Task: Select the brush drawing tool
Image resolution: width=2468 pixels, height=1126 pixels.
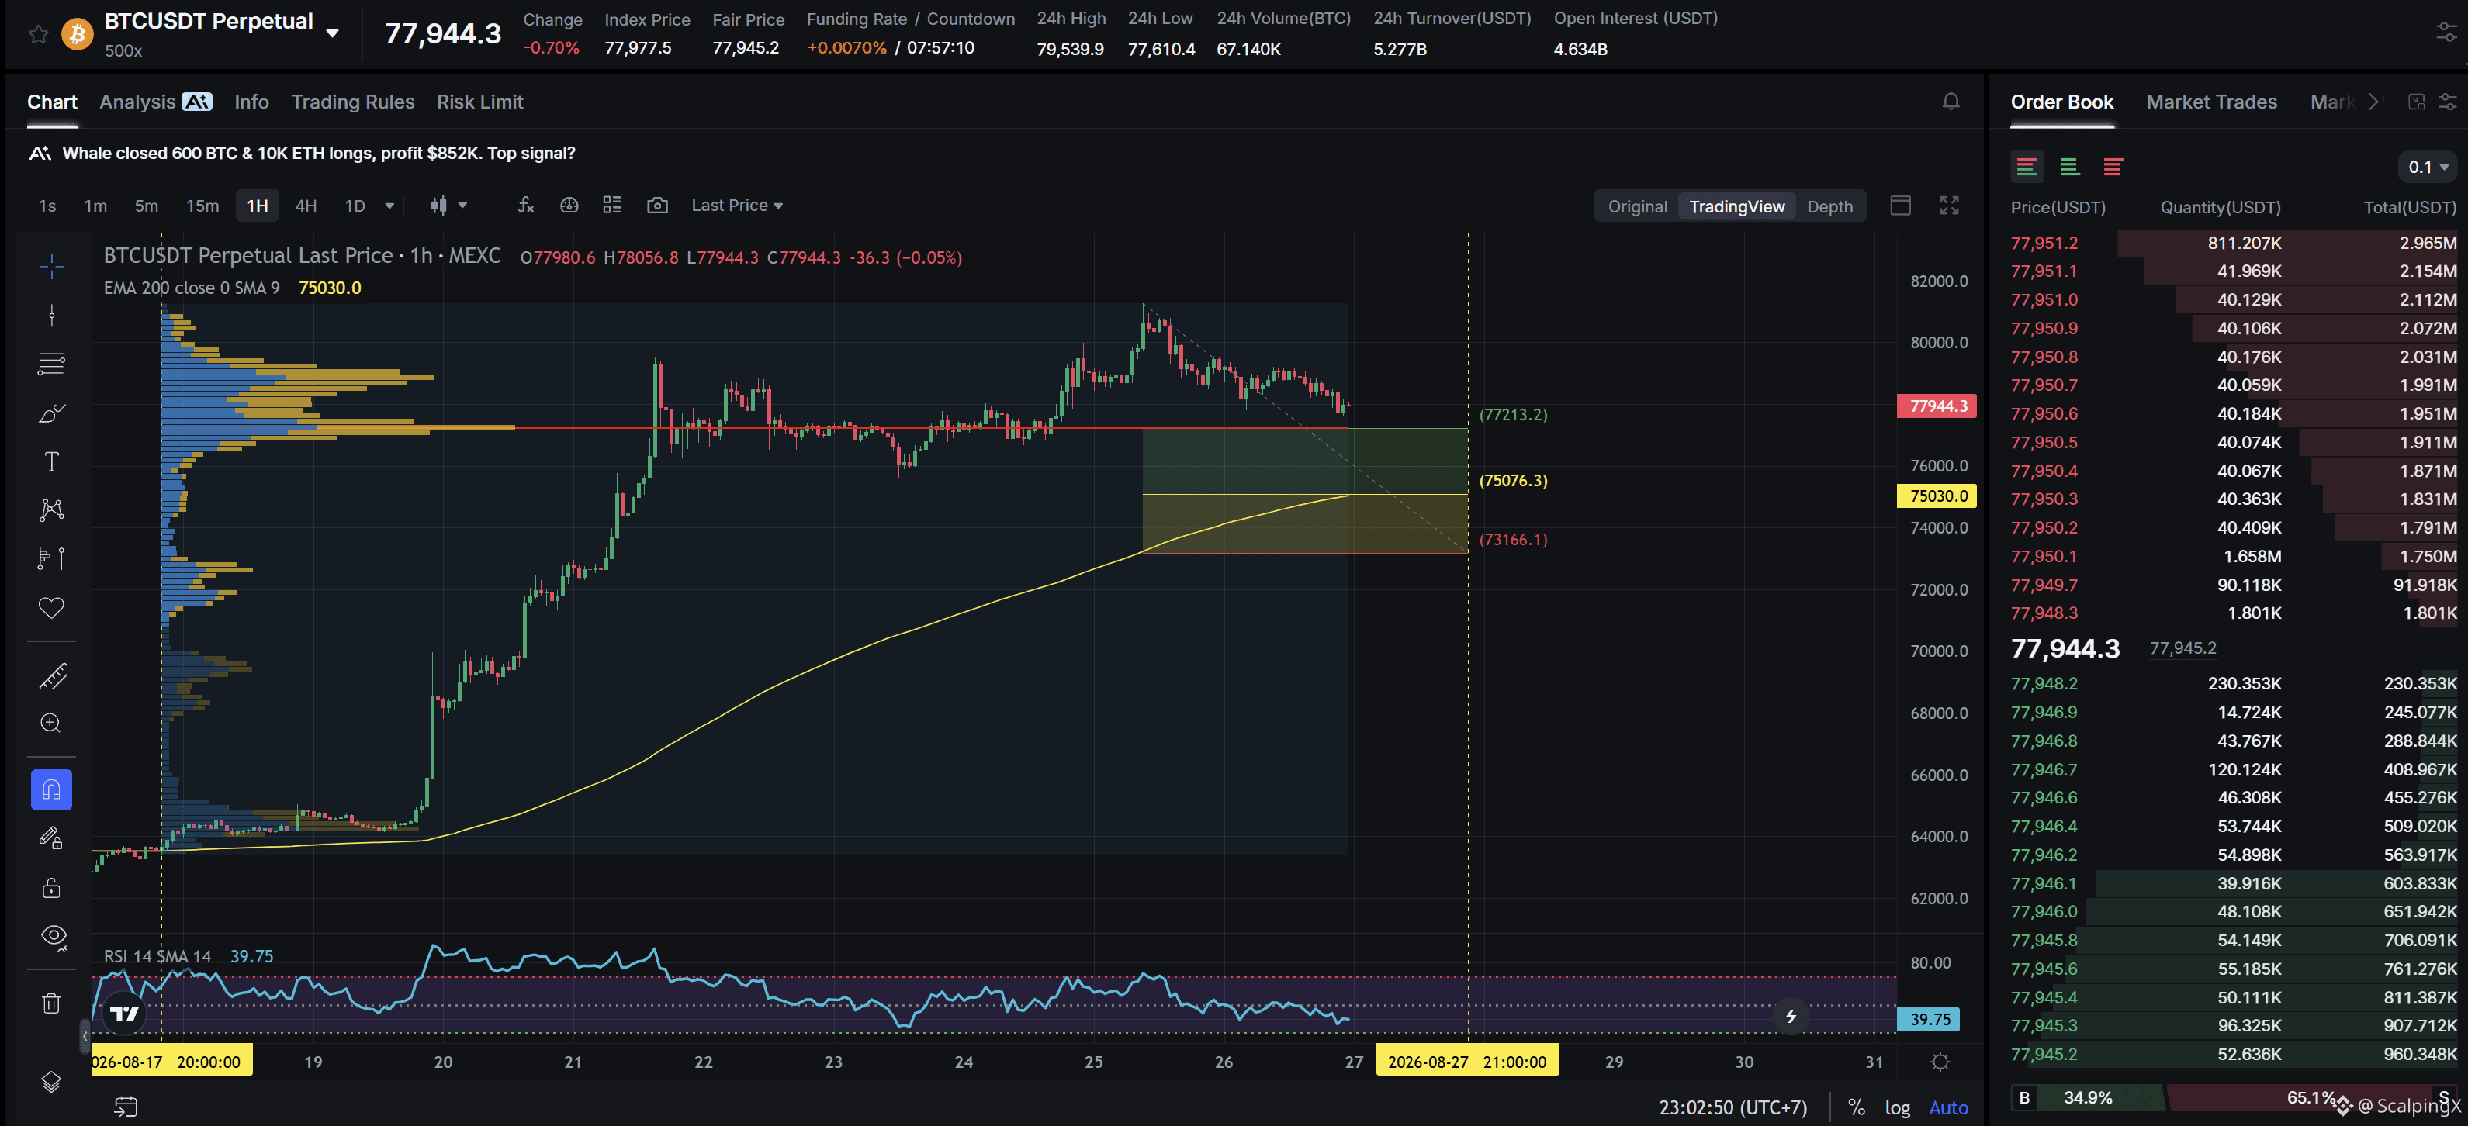Action: pyautogui.click(x=52, y=413)
